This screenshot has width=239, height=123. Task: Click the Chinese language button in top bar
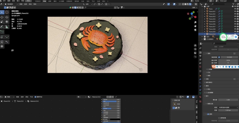(28, 1)
